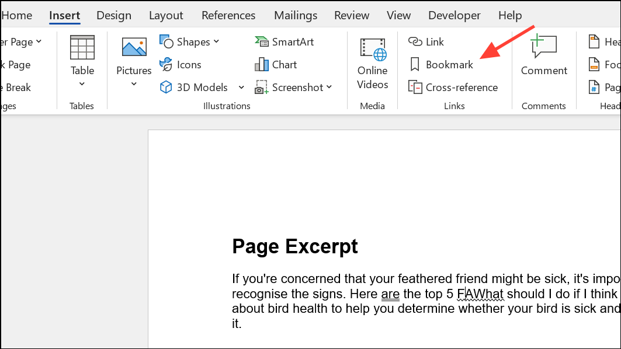Click the underlined word "are" in paragraph
This screenshot has width=621, height=349.
(x=390, y=294)
